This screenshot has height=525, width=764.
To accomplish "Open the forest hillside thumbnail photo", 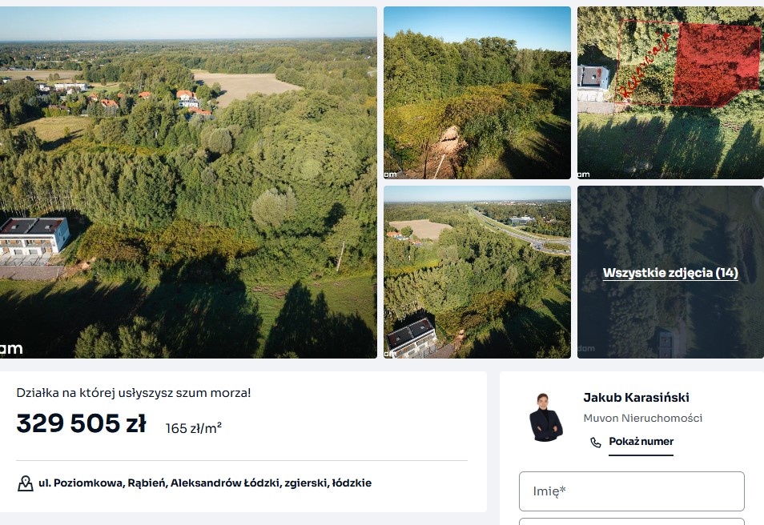I will pyautogui.click(x=477, y=93).
